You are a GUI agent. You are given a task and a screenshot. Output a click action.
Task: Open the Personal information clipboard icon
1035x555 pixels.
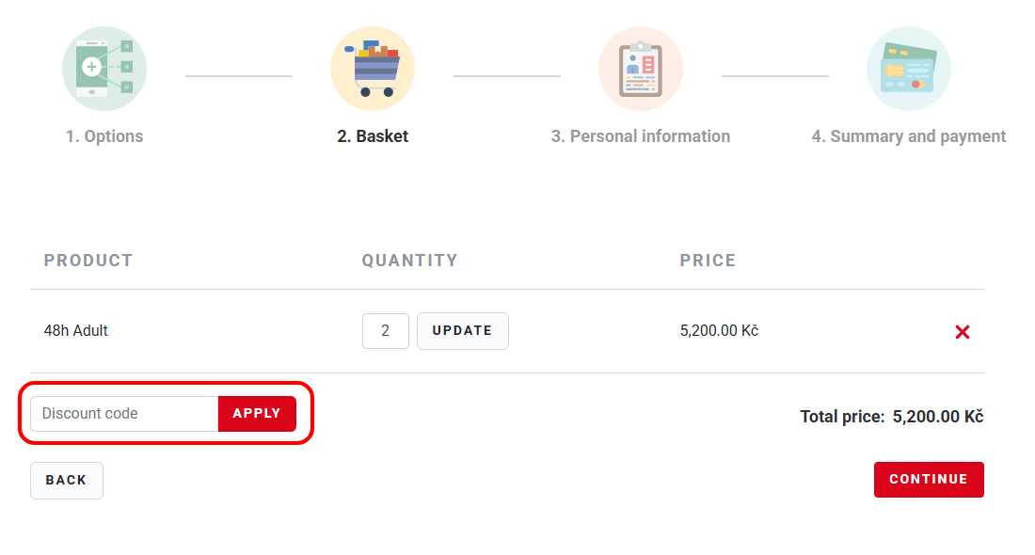640,67
